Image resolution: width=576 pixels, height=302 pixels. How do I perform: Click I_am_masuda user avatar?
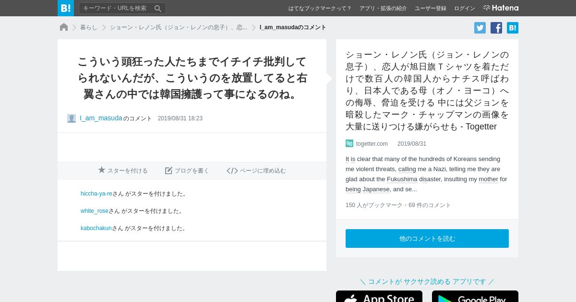click(72, 118)
